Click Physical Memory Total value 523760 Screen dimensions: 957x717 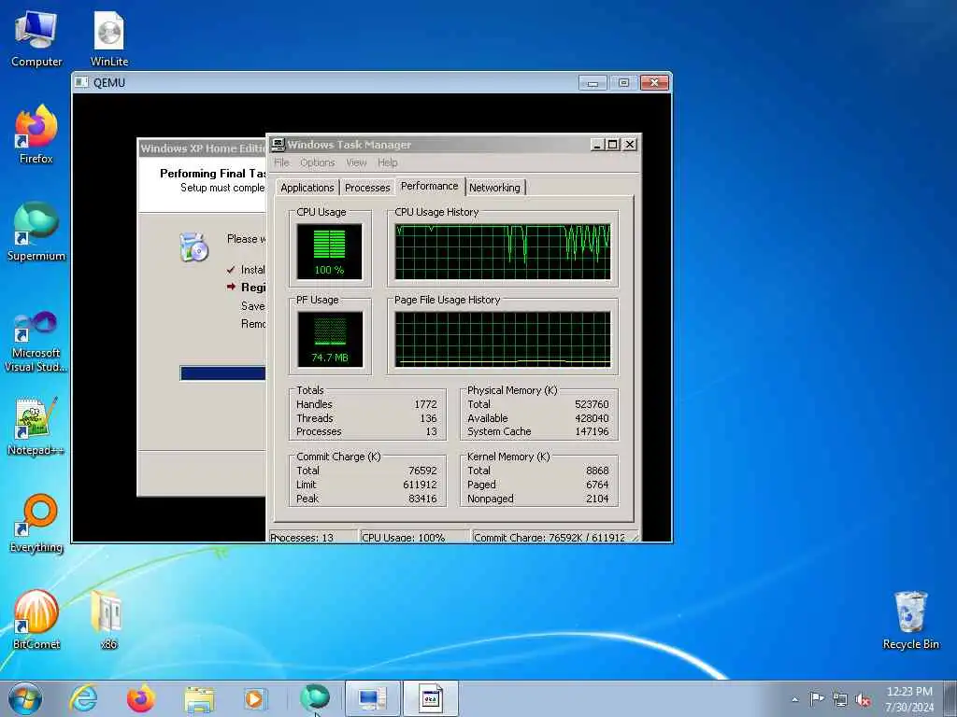pyautogui.click(x=592, y=404)
